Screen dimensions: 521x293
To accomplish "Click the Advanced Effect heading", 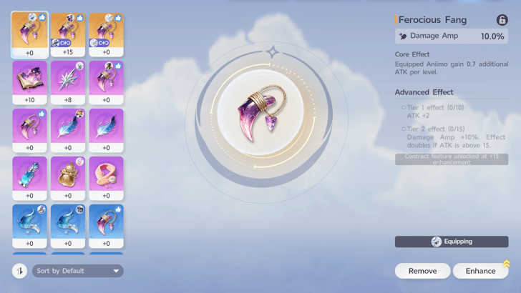I will pyautogui.click(x=424, y=92).
